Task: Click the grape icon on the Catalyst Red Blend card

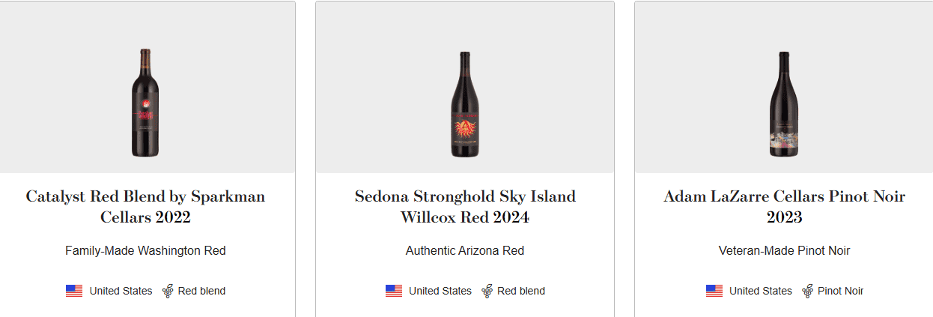Action: click(168, 291)
